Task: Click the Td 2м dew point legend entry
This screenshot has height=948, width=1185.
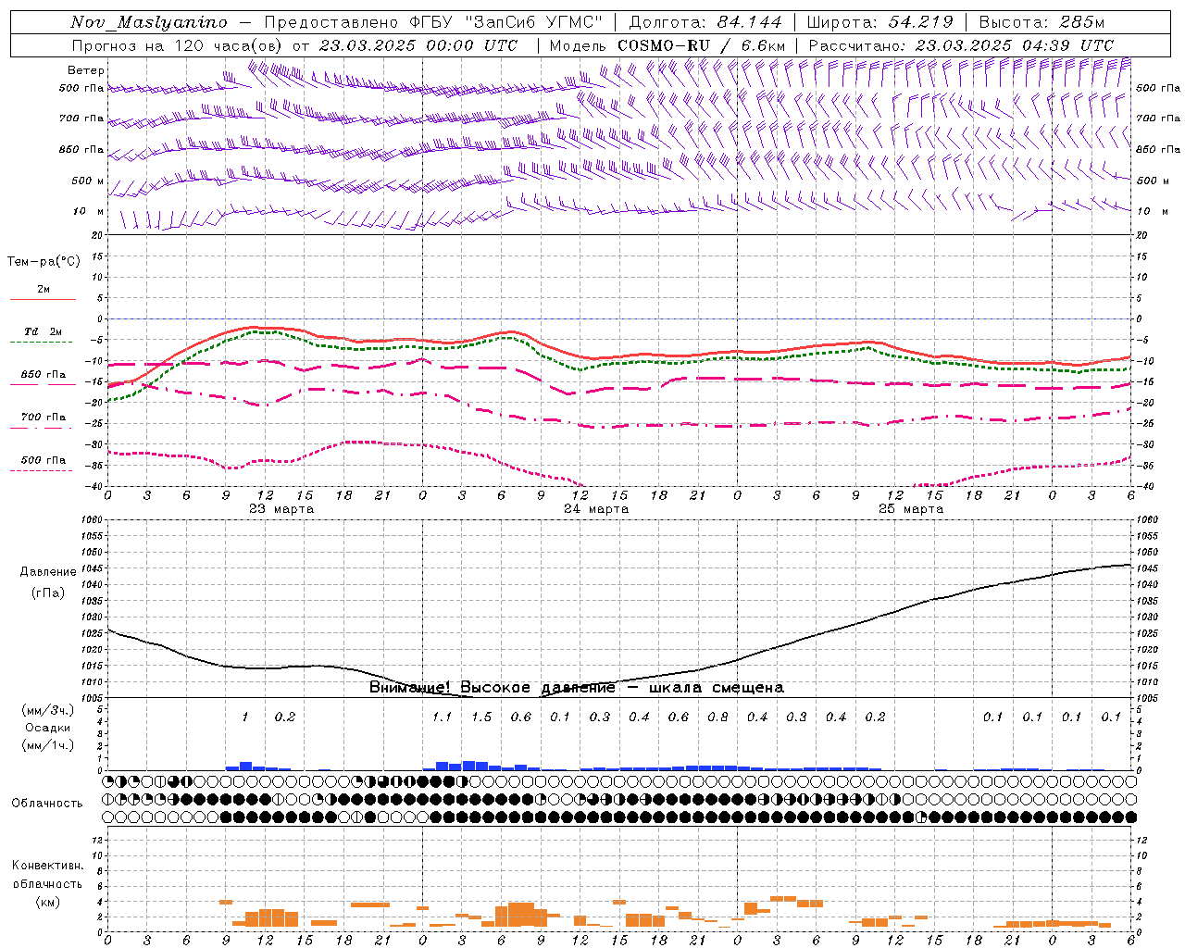Action: click(43, 331)
